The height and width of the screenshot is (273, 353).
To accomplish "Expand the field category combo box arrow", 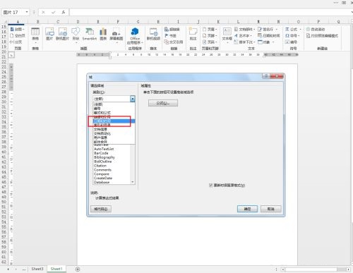I will (133, 99).
